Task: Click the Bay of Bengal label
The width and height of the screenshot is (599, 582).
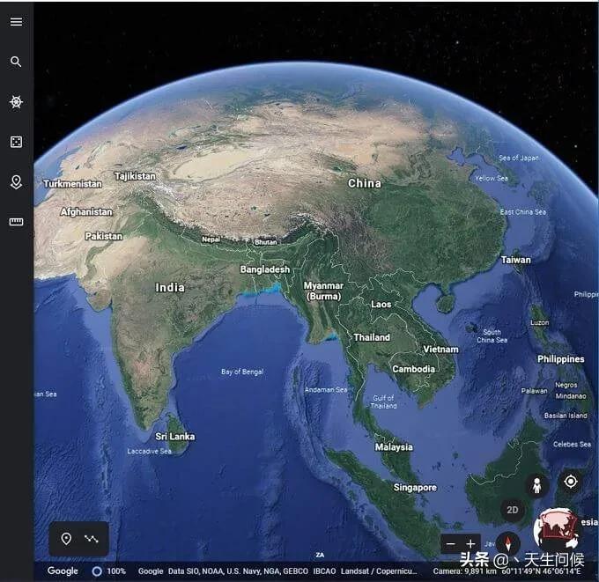Action: pos(242,372)
